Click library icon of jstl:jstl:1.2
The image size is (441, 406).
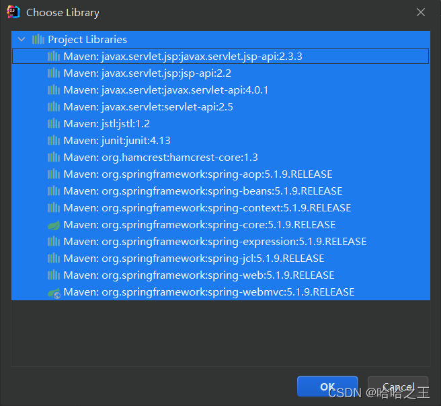[54, 124]
